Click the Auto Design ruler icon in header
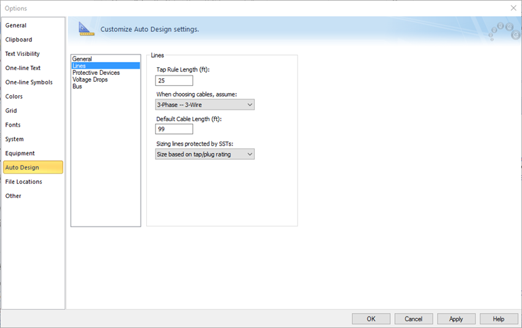Screen dimensions: 522x328 (x=86, y=29)
